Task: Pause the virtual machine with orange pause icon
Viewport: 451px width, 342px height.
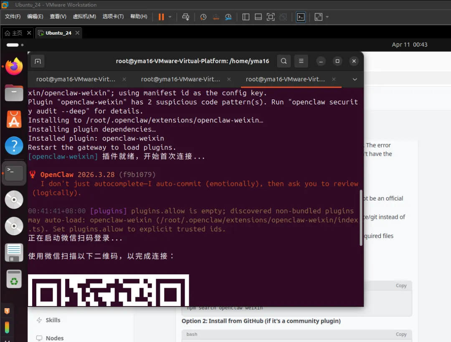Action: coord(161,17)
